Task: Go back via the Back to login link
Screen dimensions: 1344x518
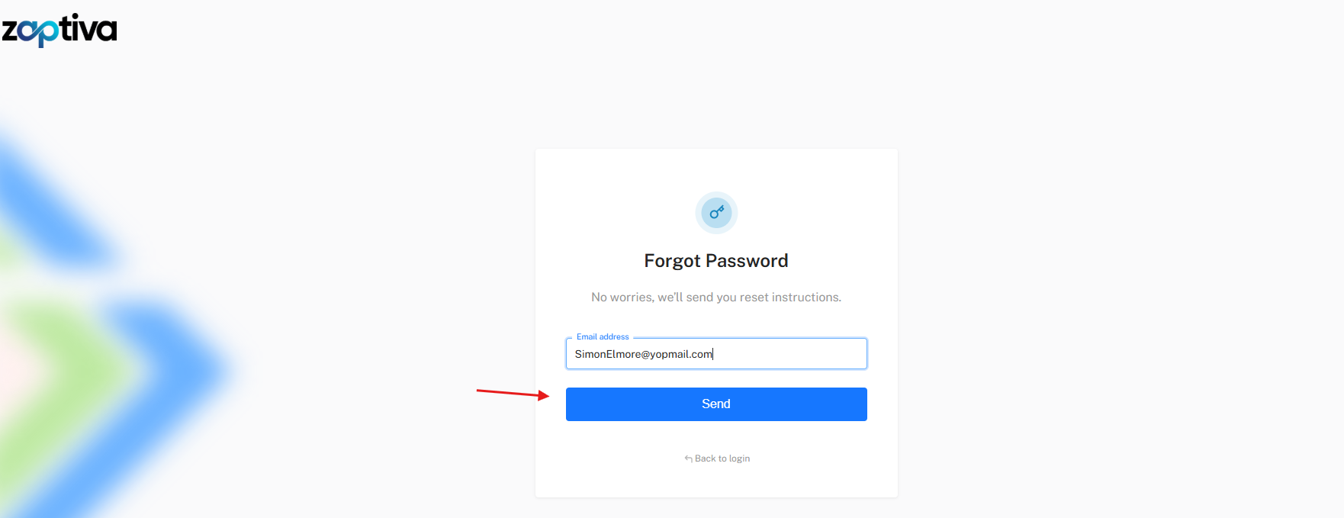Action: click(722, 458)
